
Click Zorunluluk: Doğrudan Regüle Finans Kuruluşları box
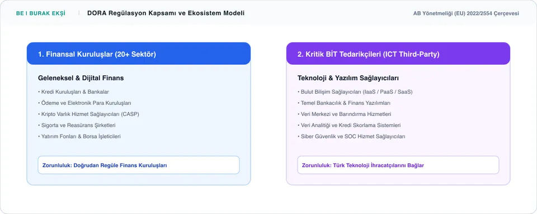[x=139, y=165]
